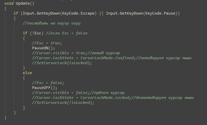Click the Russian comment about pausing game
207x125 pixels.
pyautogui.click(x=52, y=23)
